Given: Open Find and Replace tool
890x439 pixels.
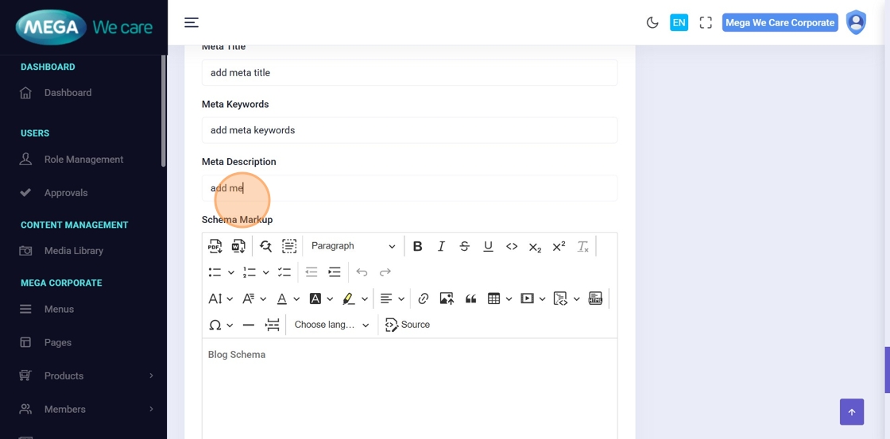Looking at the screenshot, I should (x=265, y=246).
